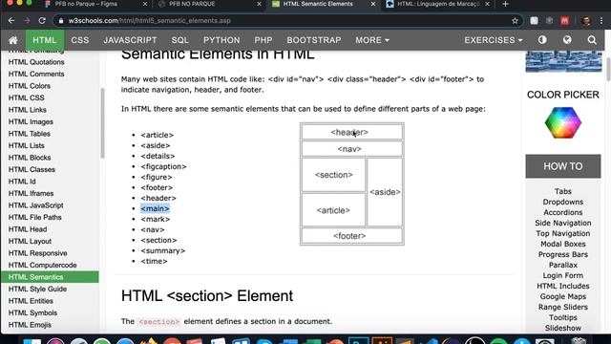Open HTML Responsive in sidebar
Image resolution: width=611 pixels, height=344 pixels.
click(37, 253)
